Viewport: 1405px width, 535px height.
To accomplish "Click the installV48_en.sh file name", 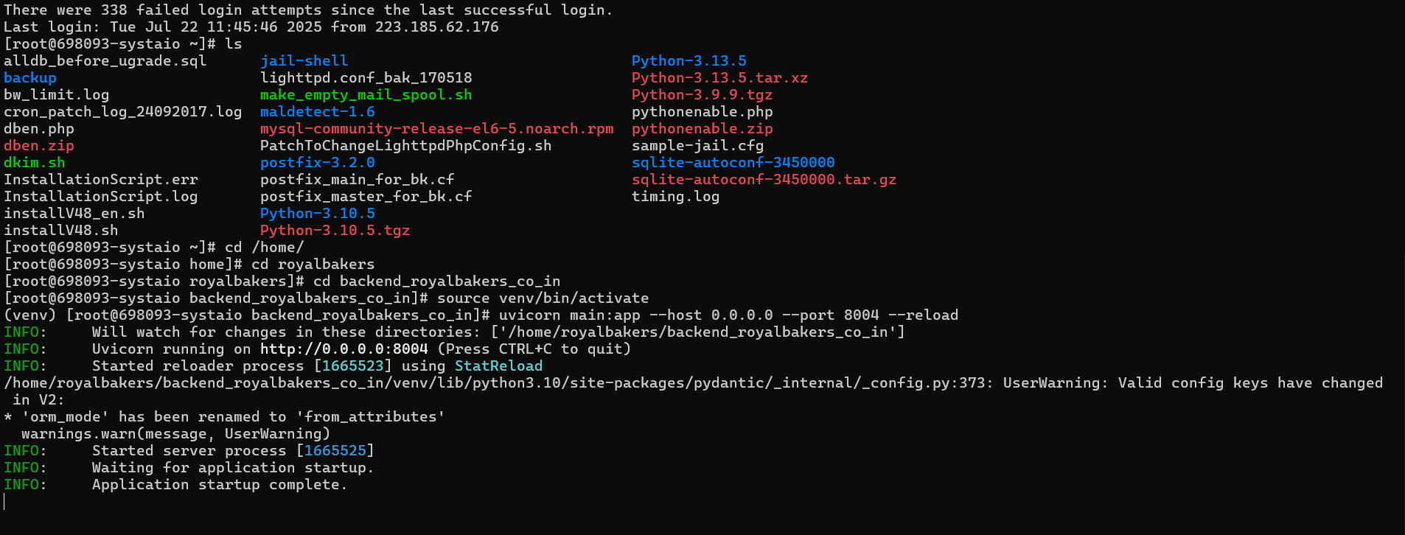I will coord(74,214).
